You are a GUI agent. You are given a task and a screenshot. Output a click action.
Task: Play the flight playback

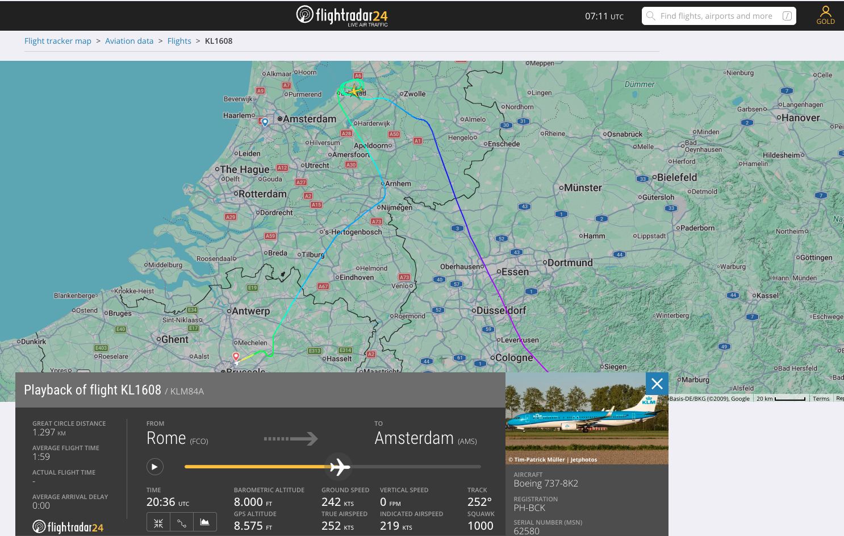point(155,467)
